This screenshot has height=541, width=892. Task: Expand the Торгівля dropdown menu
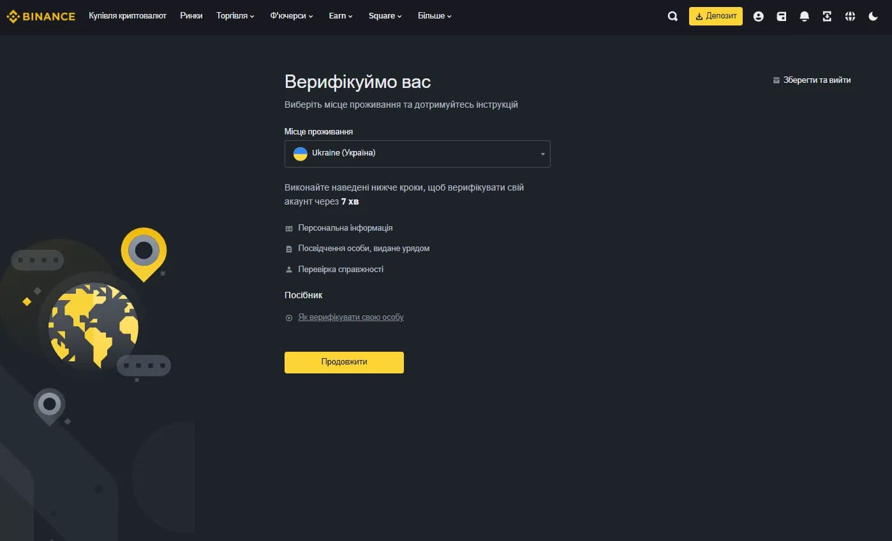coord(235,16)
